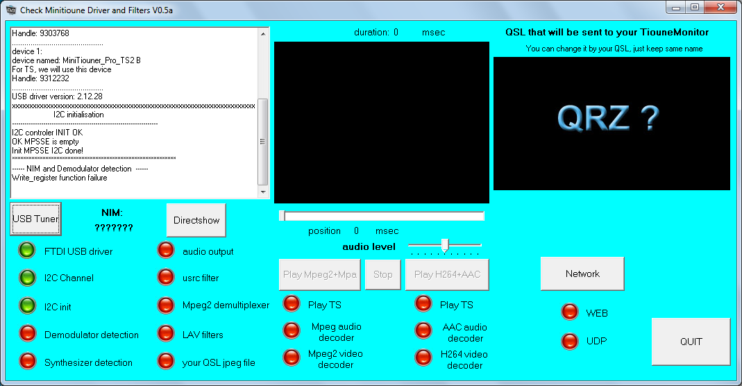Maximize the Check Minitioune window
This screenshot has width=742, height=386.
695,7
